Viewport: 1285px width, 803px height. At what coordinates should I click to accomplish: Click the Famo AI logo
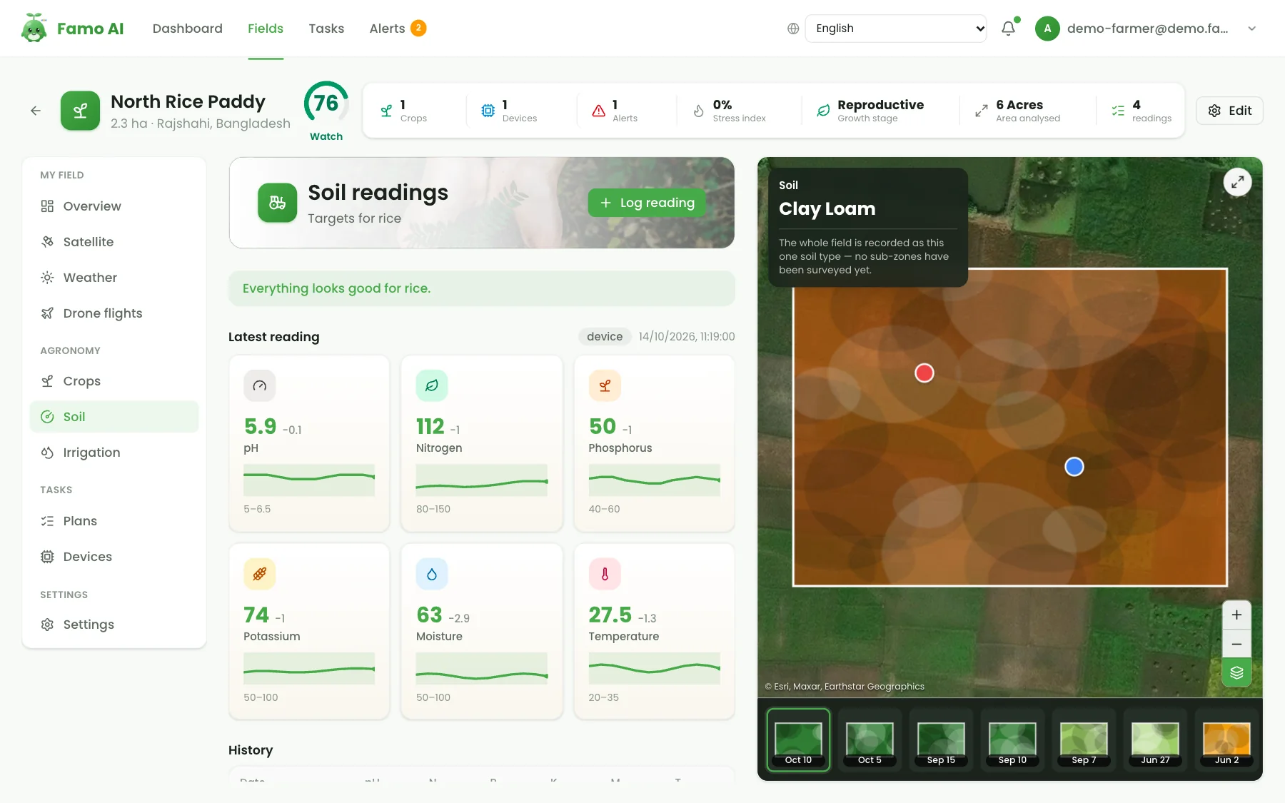pyautogui.click(x=72, y=29)
